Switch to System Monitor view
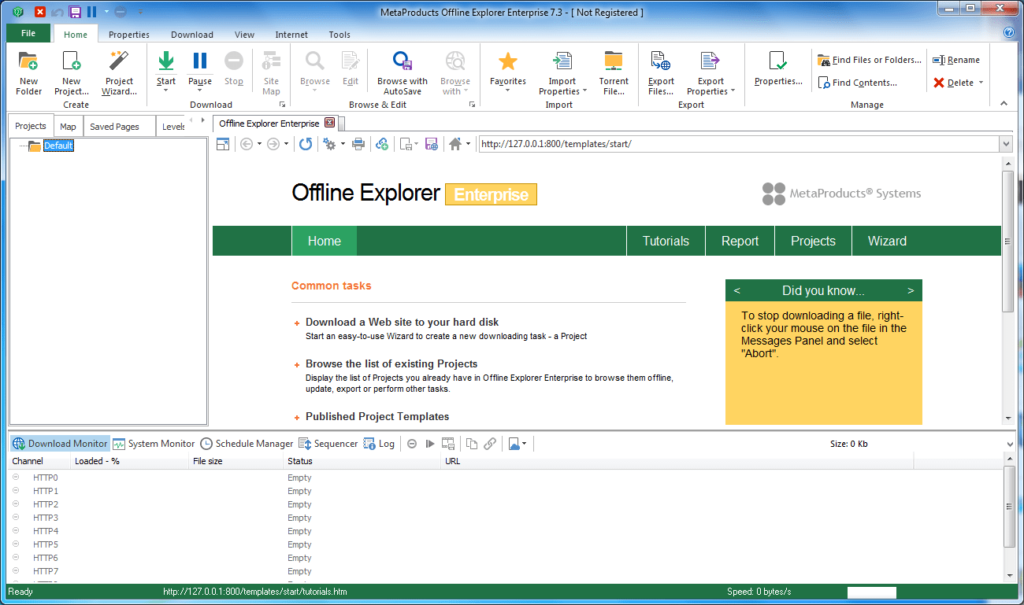Viewport: 1024px width, 605px height. [154, 444]
